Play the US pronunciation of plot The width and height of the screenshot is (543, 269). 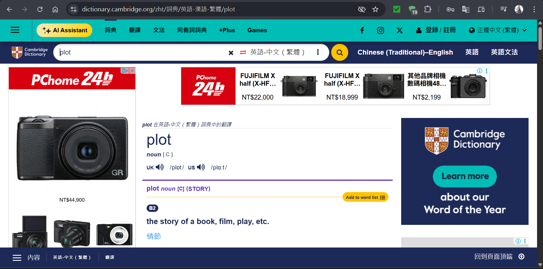pyautogui.click(x=201, y=167)
